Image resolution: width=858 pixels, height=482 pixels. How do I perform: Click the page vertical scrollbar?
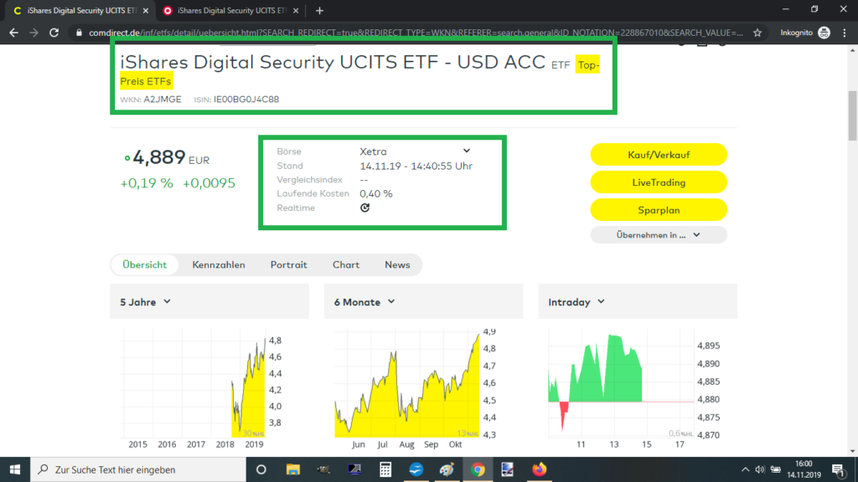coord(852,115)
